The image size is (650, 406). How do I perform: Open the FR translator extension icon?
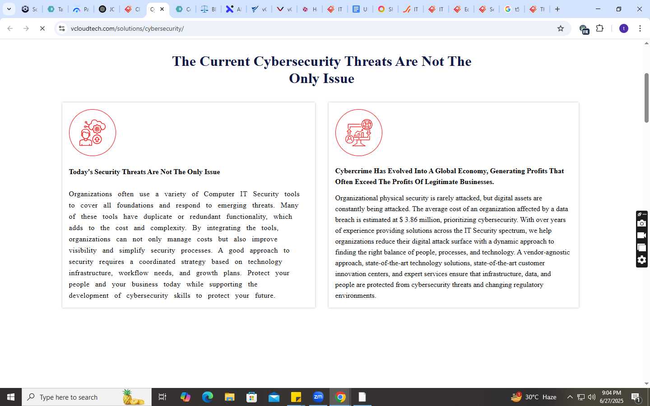tap(584, 29)
